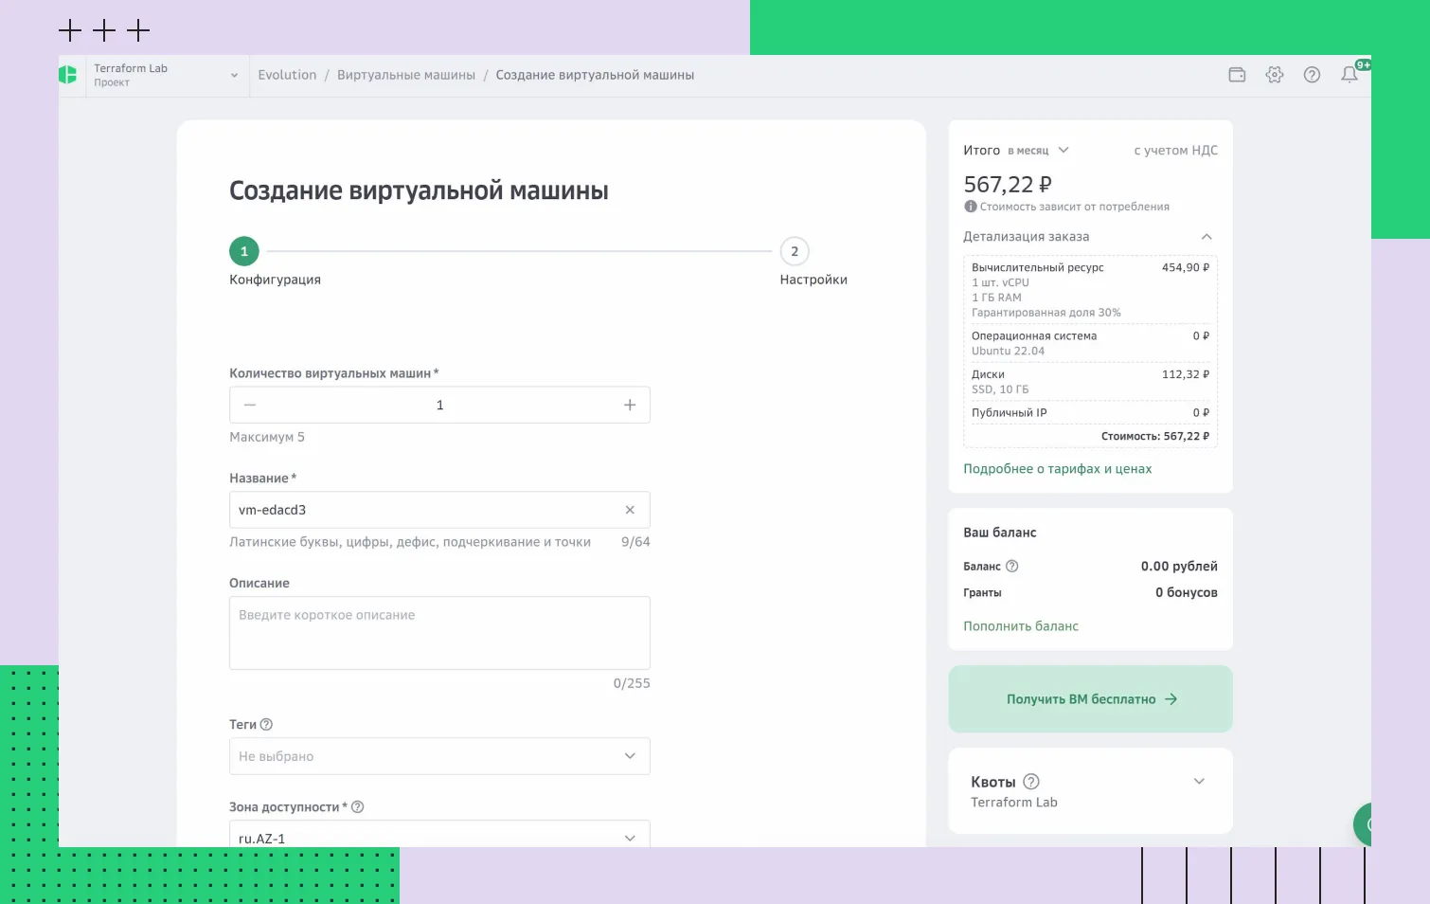
Task: Click the help question mark icon
Action: pyautogui.click(x=1313, y=74)
